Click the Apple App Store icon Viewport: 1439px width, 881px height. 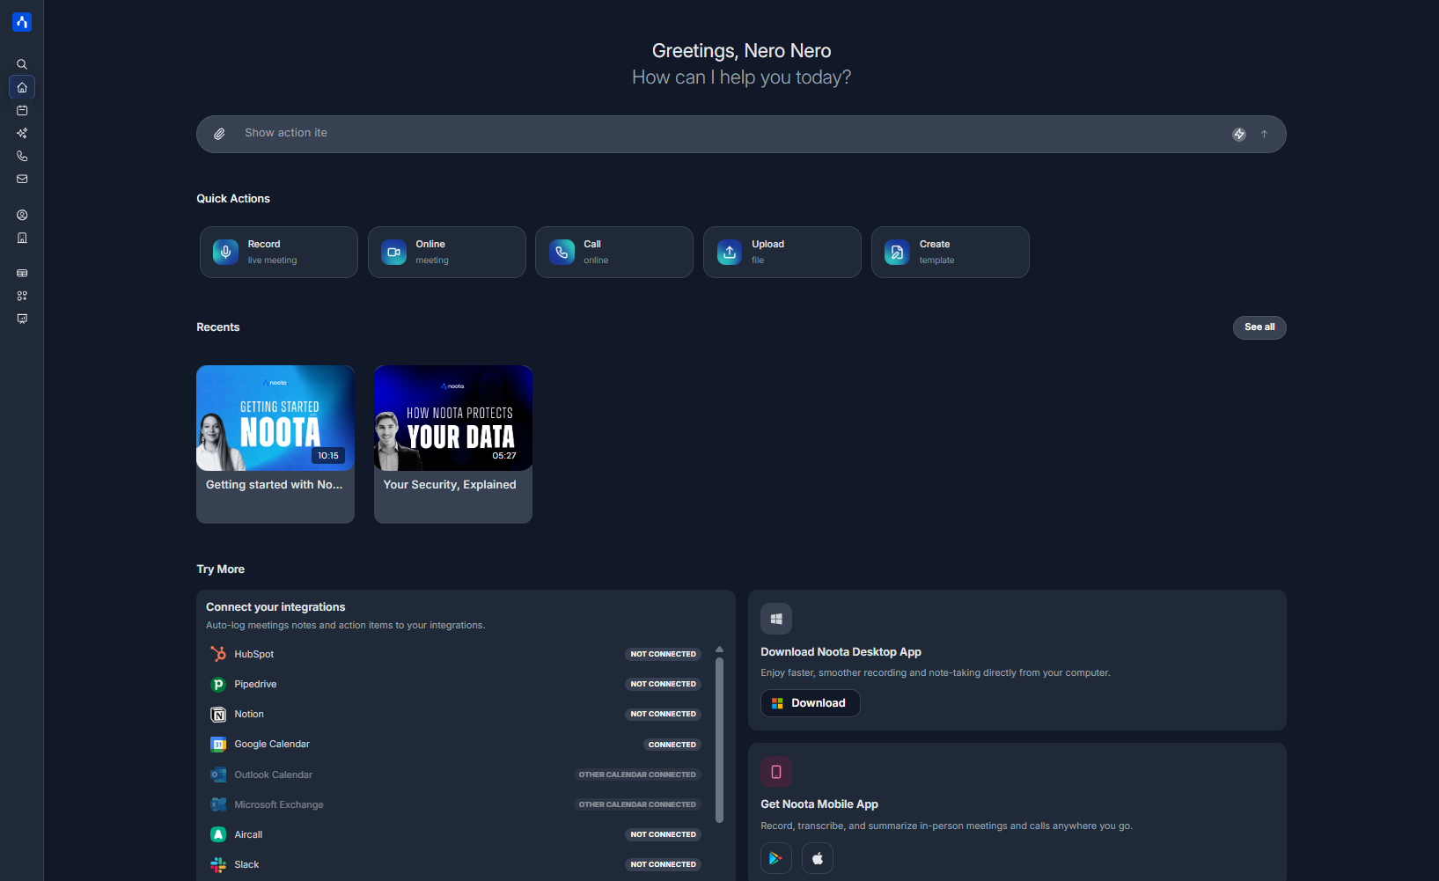(x=817, y=858)
